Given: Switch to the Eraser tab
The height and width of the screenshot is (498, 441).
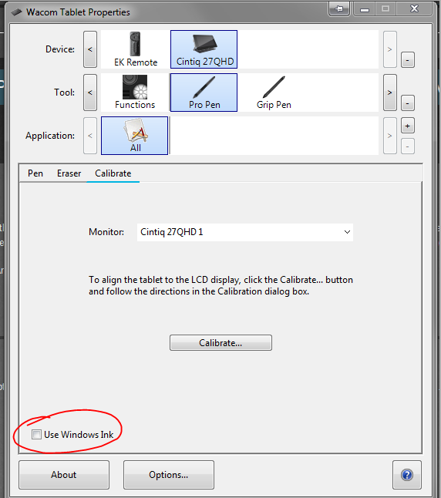Looking at the screenshot, I should (69, 173).
